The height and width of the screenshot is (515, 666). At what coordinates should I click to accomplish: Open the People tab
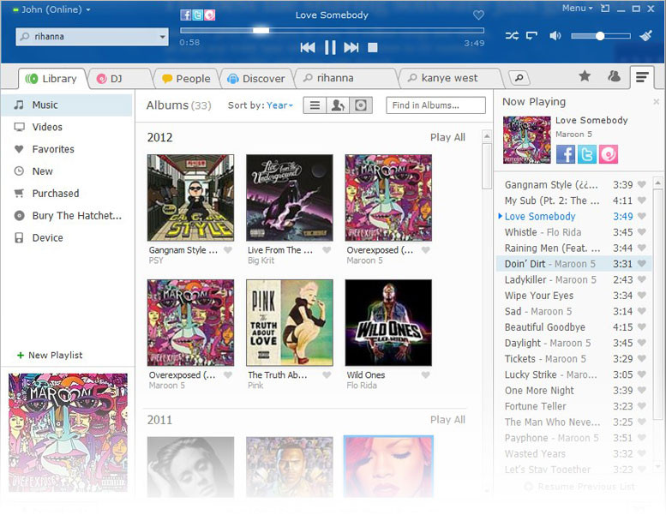point(187,79)
